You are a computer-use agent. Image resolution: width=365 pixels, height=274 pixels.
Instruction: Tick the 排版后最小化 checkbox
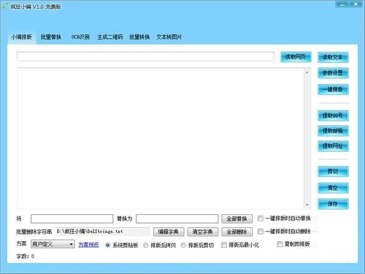pyautogui.click(x=224, y=245)
